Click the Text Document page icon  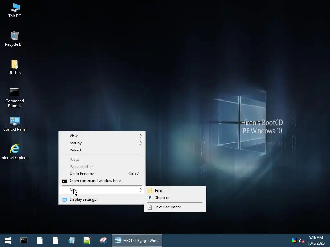click(x=150, y=207)
